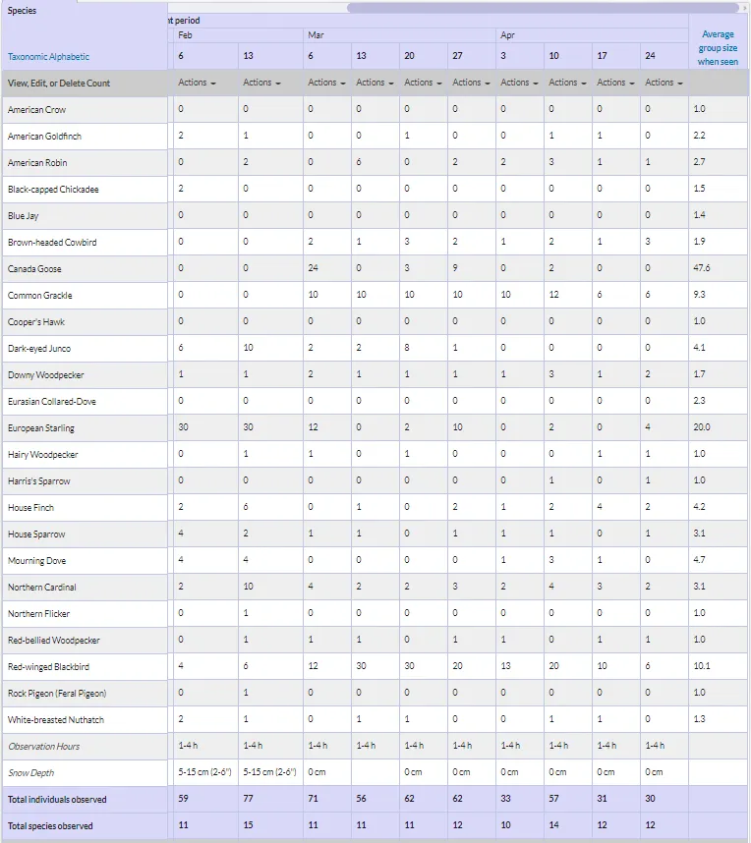This screenshot has width=751, height=843.
Task: Select the Mourning Dove species label
Action: pos(36,561)
